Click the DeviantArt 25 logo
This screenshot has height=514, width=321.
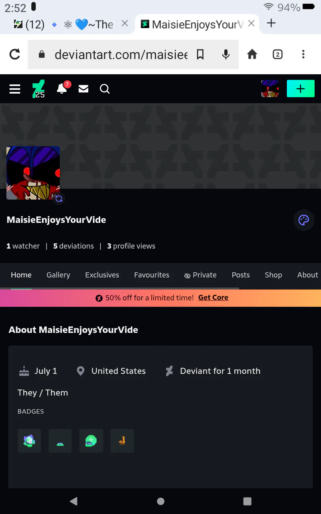pos(39,89)
